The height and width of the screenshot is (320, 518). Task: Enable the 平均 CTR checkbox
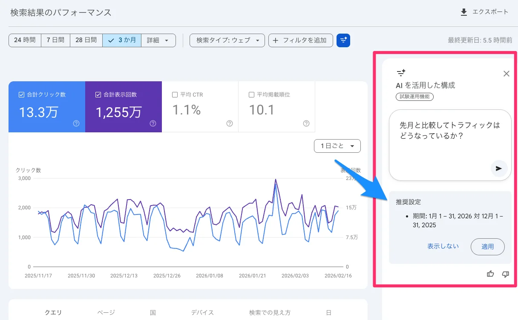[174, 94]
